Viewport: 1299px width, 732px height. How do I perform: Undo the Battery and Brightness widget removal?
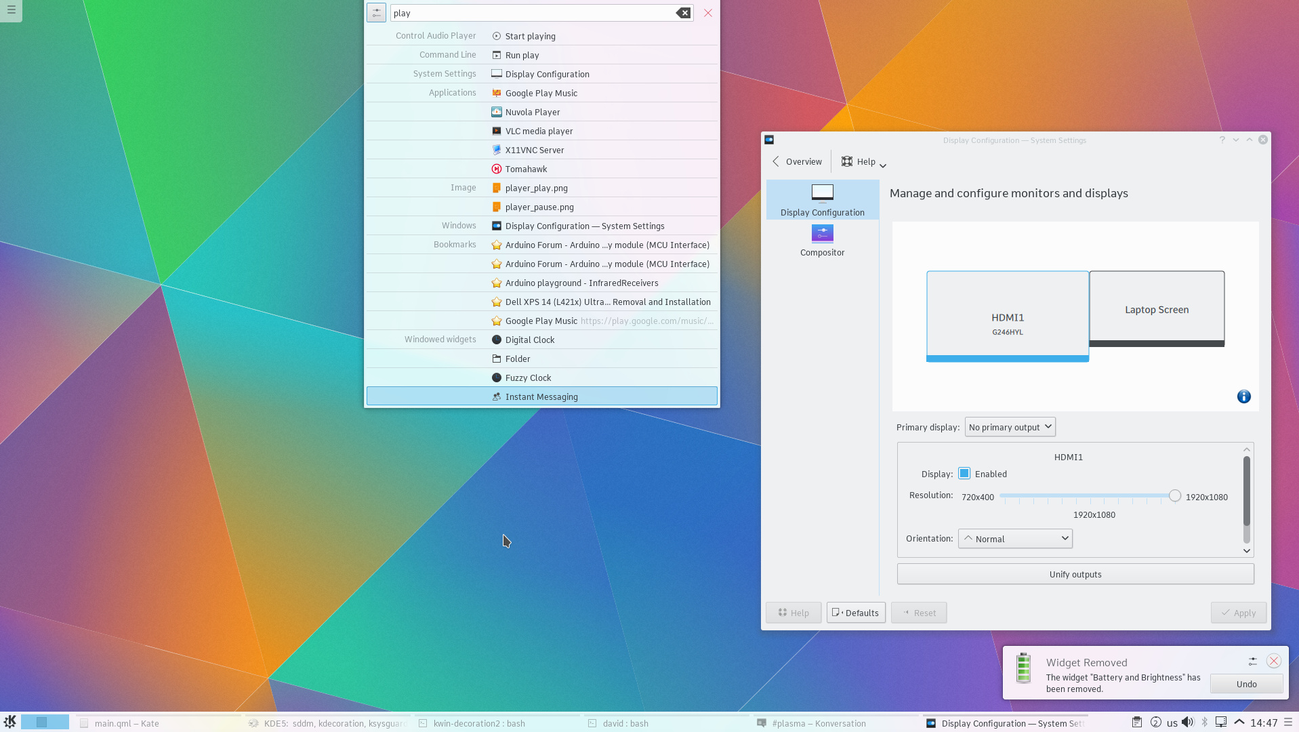(x=1246, y=684)
